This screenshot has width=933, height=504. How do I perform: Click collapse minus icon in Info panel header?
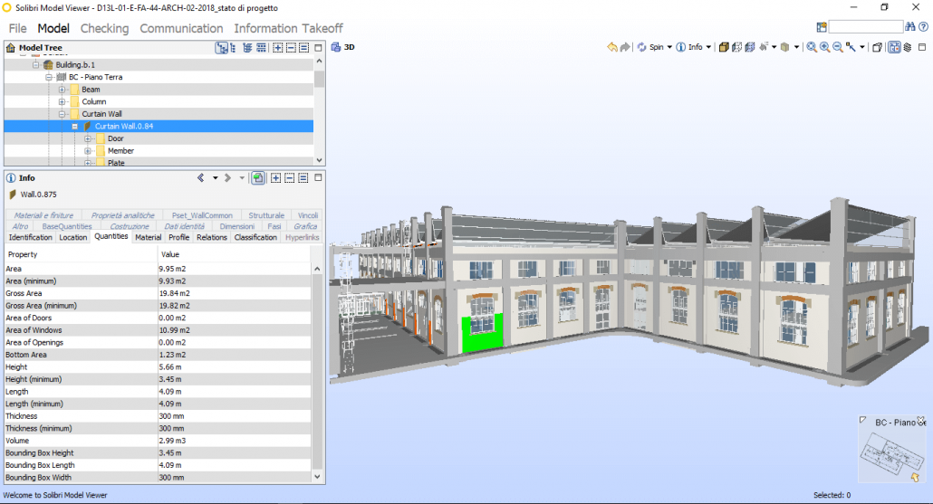[x=289, y=177]
